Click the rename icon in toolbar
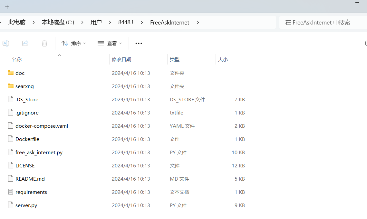 point(6,43)
